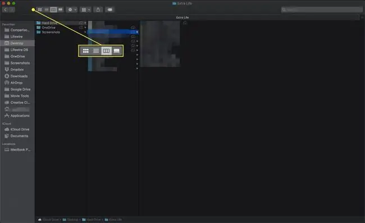Click the blurred preview thumbnail

(160, 44)
